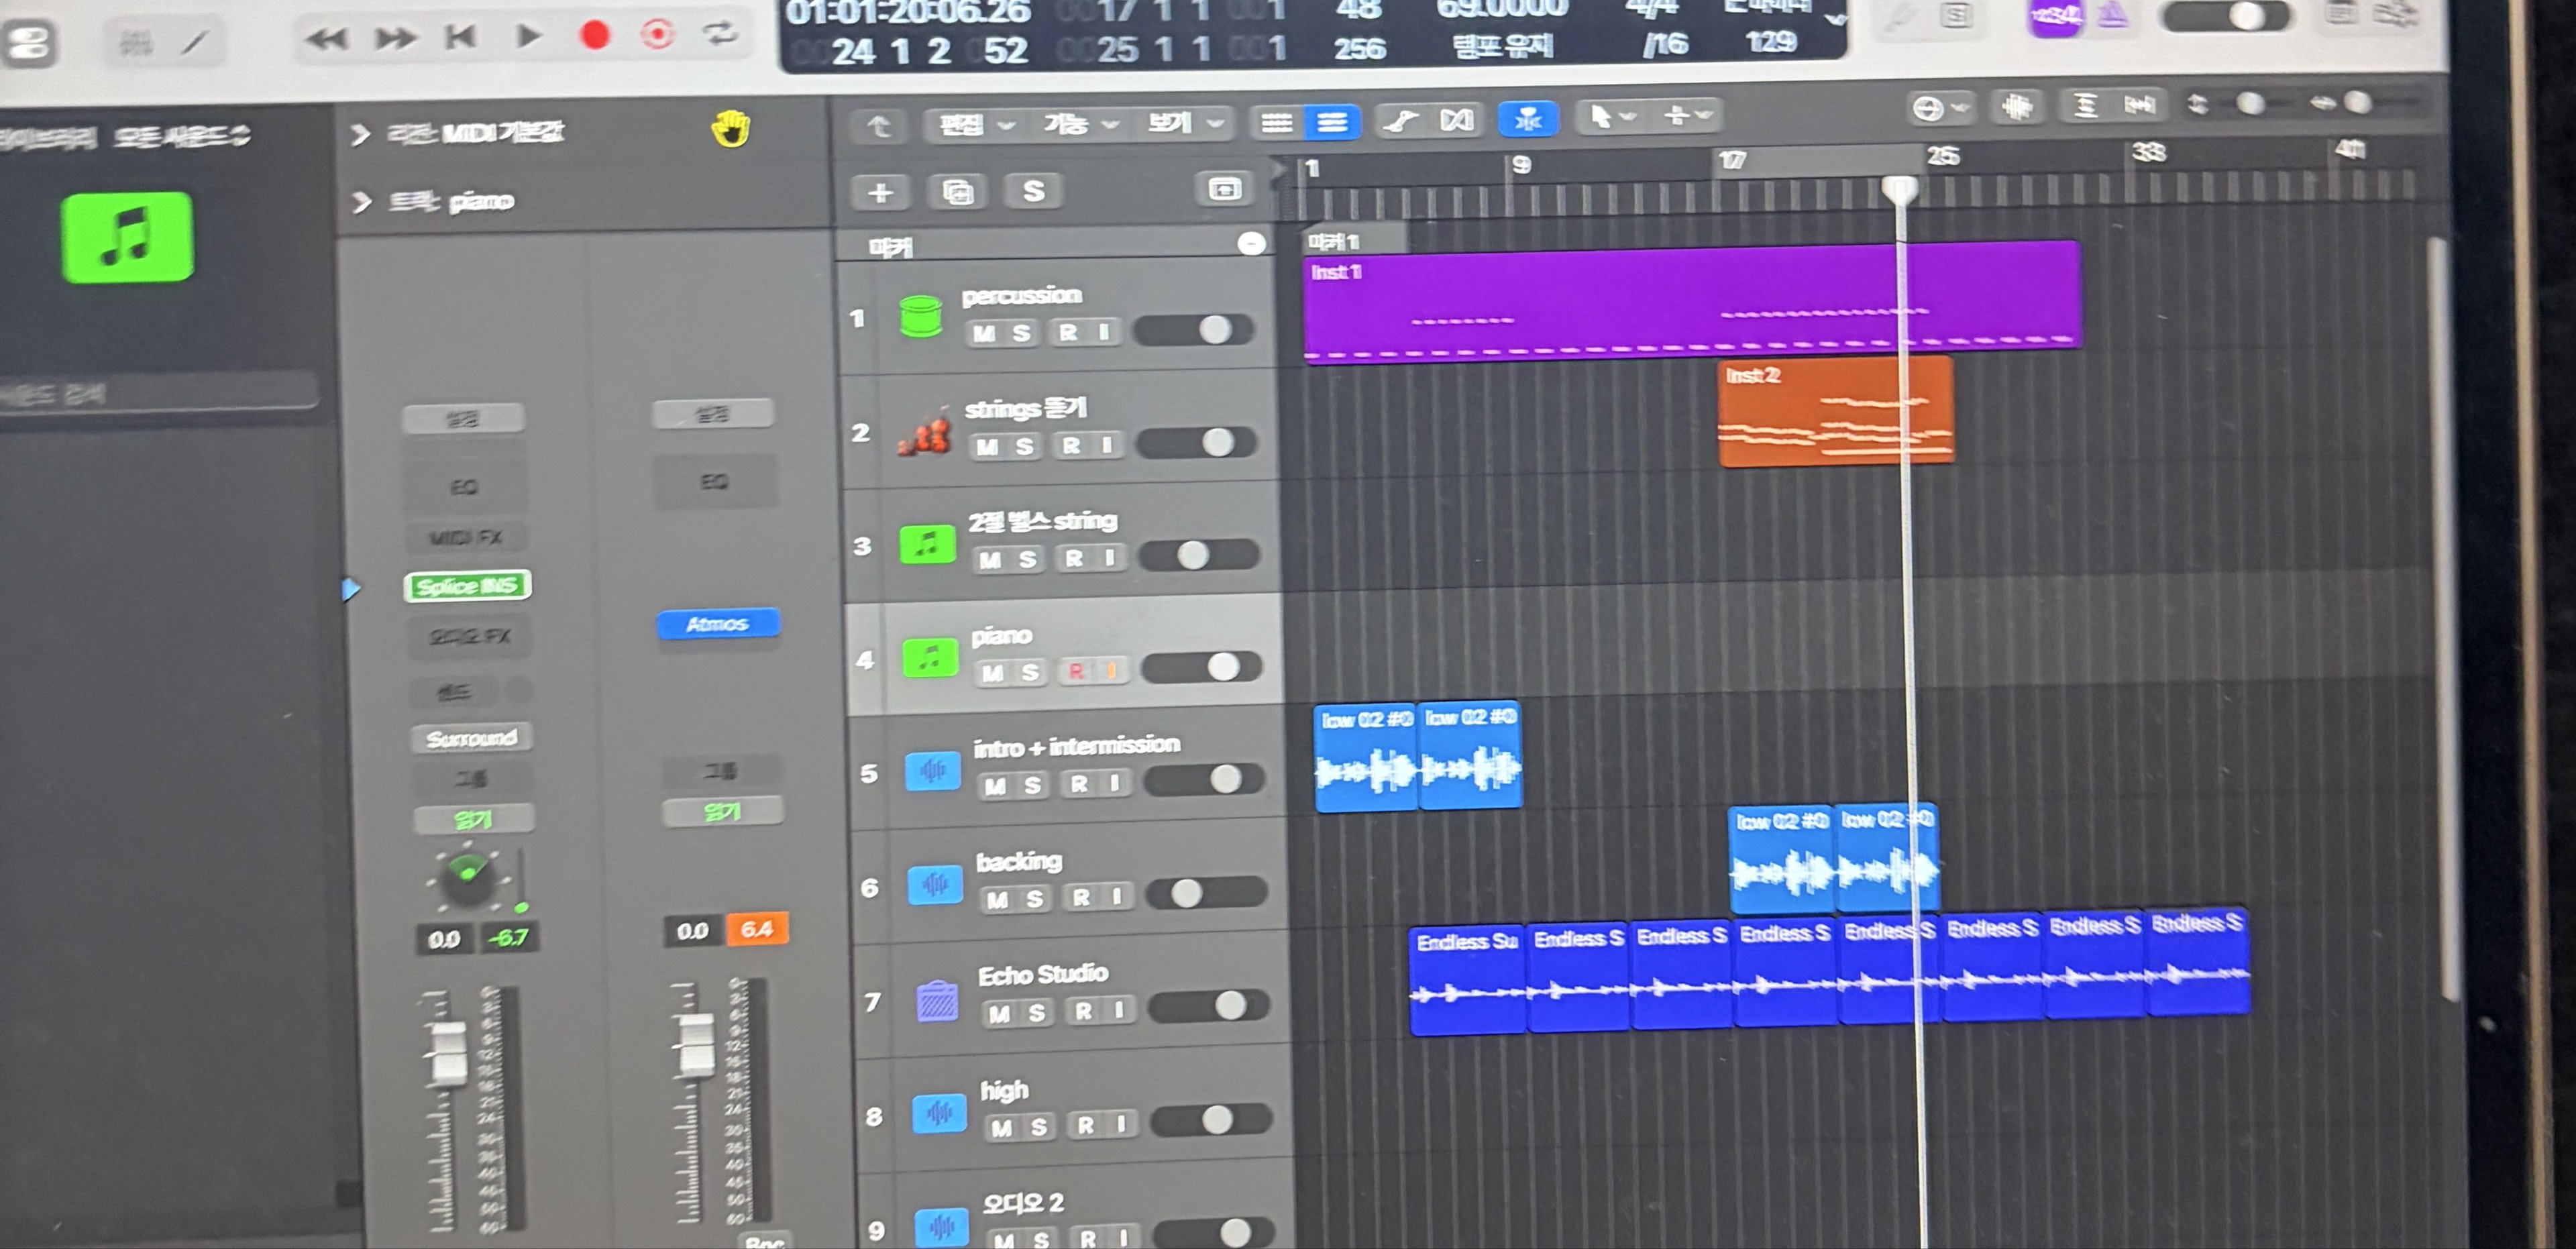
Task: Open the Functions dropdown in tracks menu
Action: point(1080,124)
